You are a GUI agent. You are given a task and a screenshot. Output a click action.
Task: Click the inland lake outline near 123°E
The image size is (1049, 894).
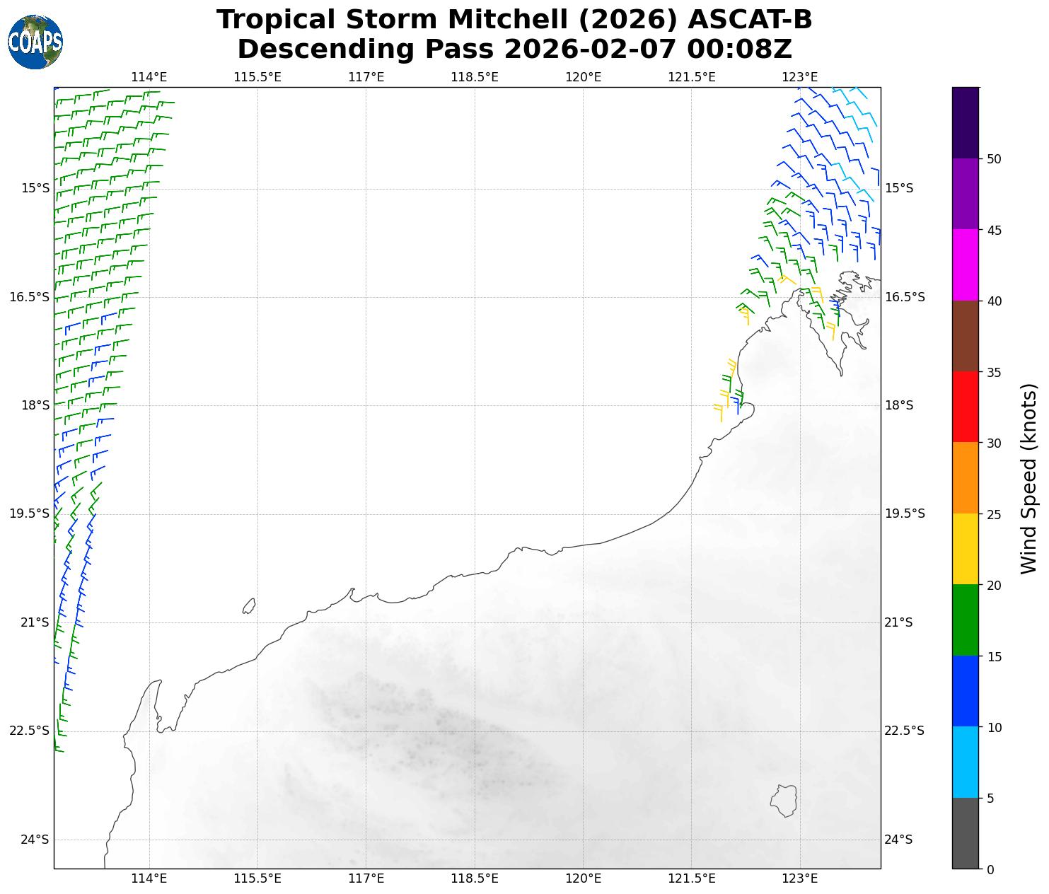click(784, 801)
